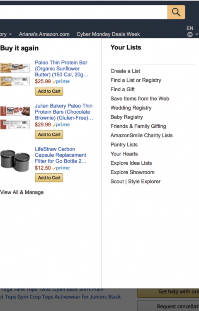
Task: Go to Wedding Registry
Action: [131, 108]
